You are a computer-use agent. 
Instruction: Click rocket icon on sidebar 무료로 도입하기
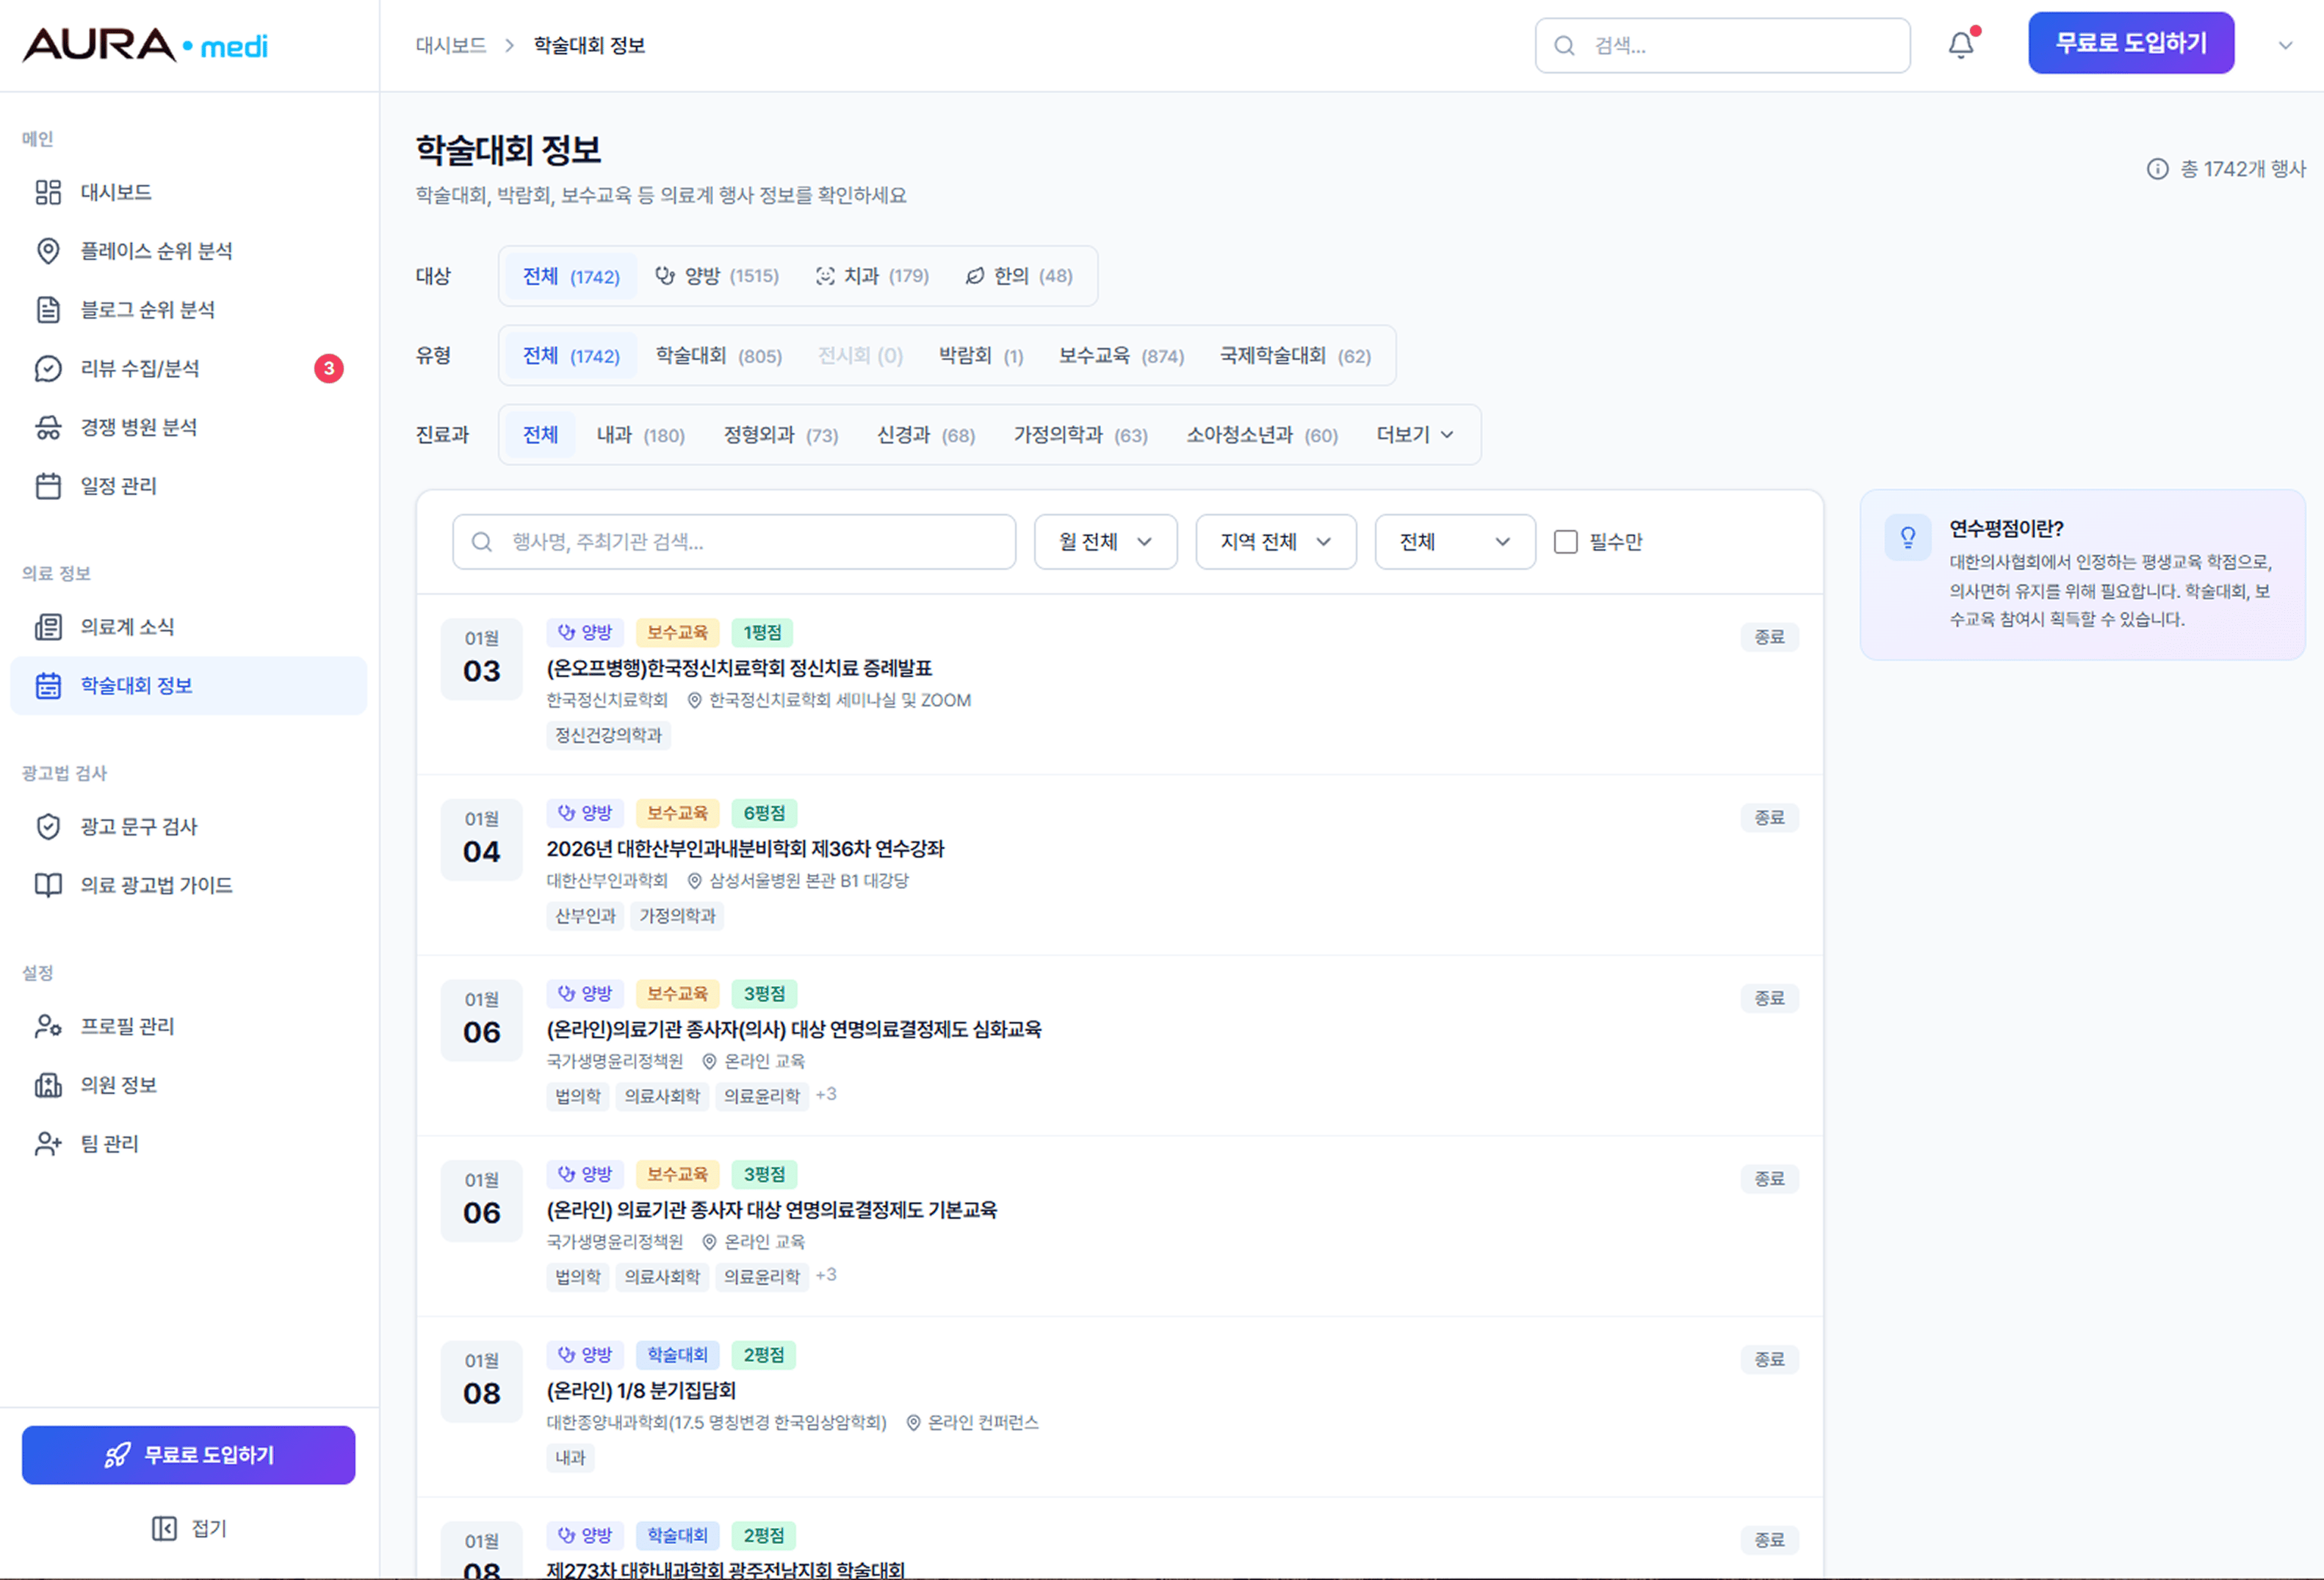pos(118,1455)
